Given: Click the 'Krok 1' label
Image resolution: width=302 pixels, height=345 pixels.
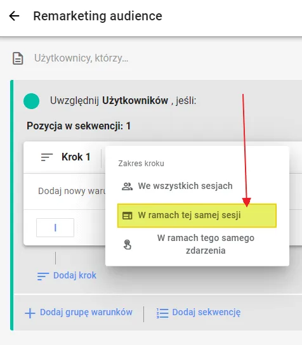Looking at the screenshot, I should click(x=76, y=157).
